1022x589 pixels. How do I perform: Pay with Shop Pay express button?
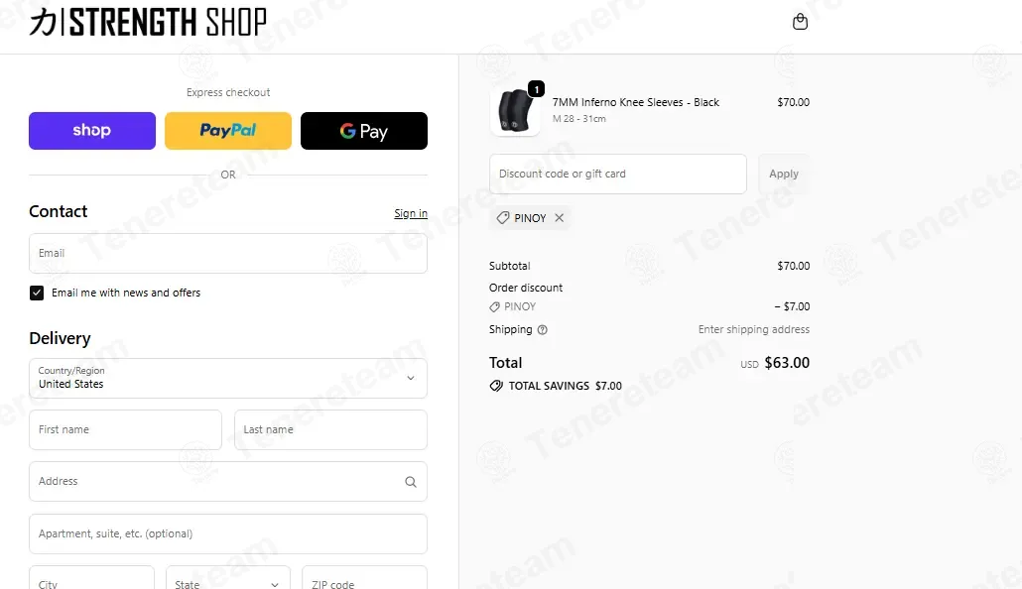coord(92,131)
